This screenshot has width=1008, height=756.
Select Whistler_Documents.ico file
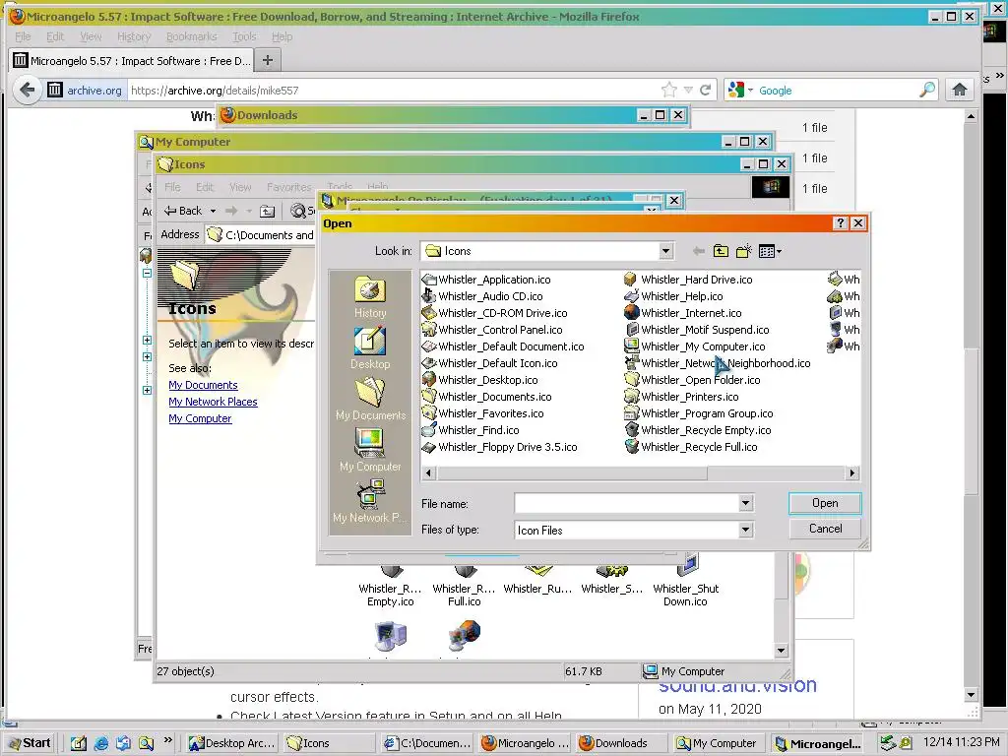(487, 397)
